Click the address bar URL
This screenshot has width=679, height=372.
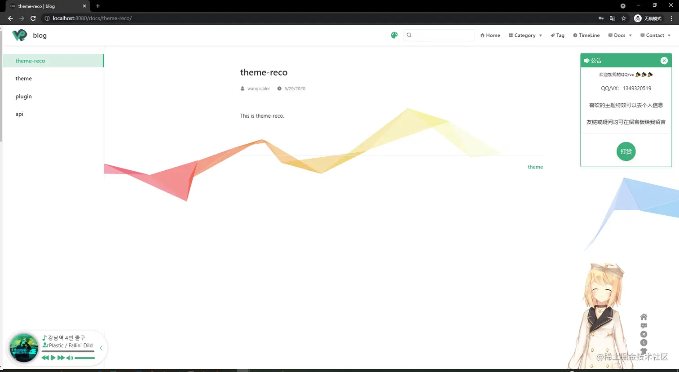(x=92, y=18)
